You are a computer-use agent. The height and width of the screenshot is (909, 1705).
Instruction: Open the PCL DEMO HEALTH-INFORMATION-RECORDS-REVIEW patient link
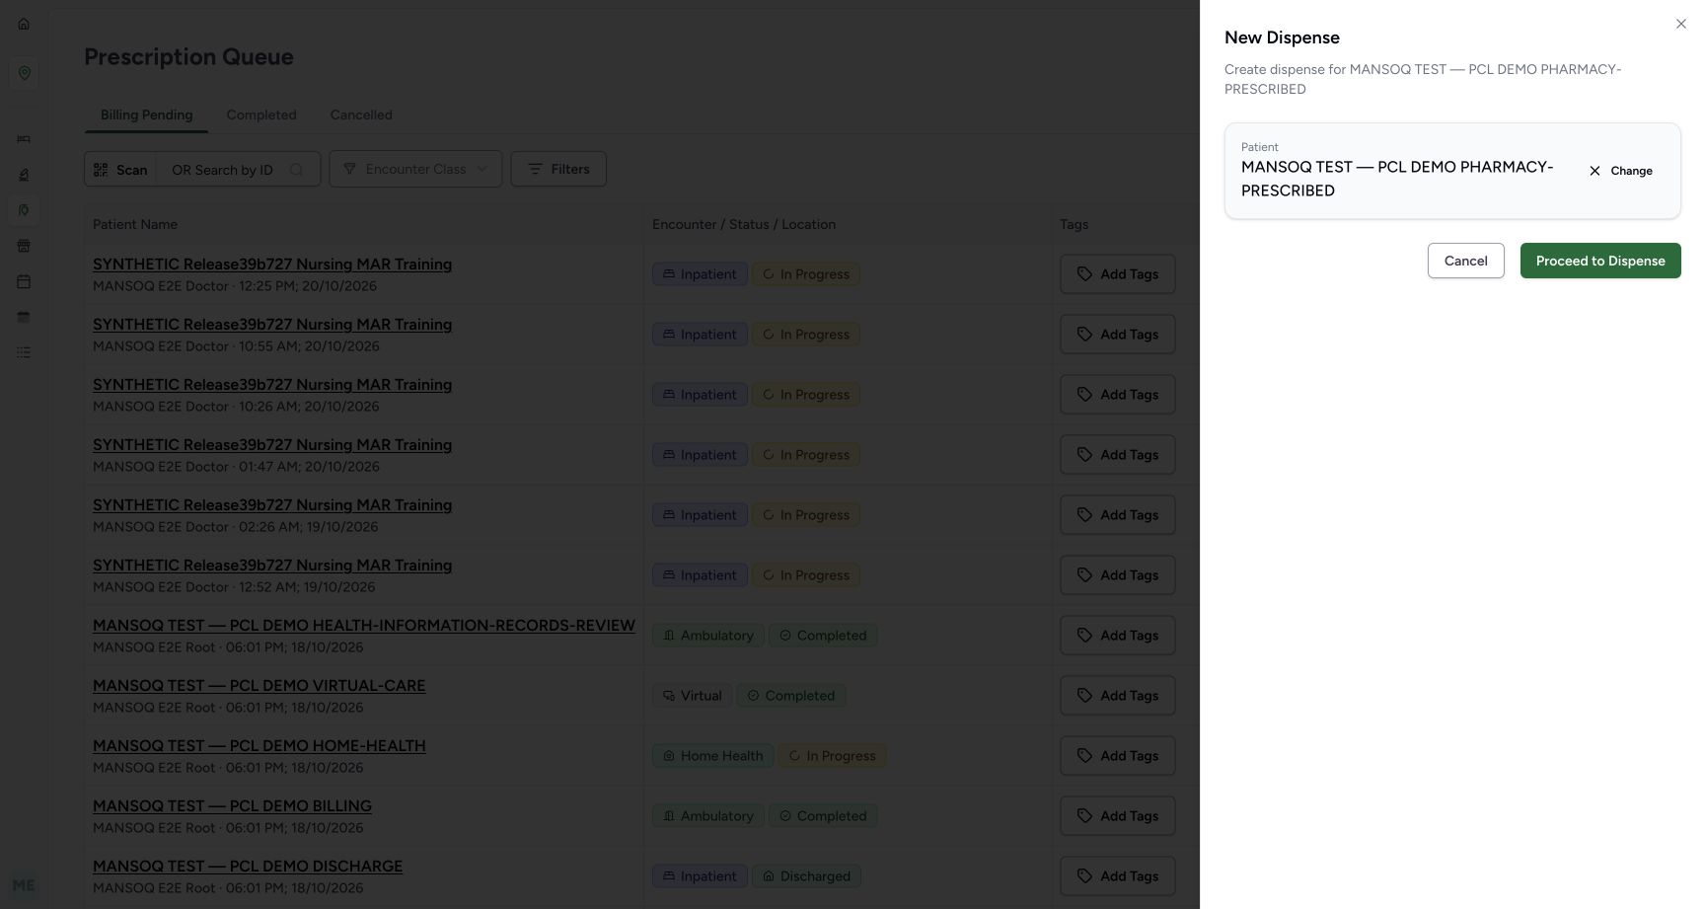tap(364, 626)
